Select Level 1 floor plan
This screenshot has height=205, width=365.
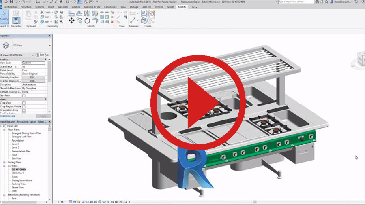click(15, 144)
